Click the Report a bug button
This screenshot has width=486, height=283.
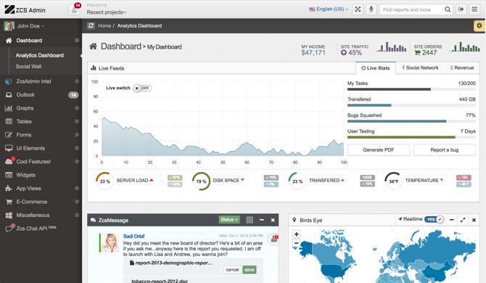445,149
